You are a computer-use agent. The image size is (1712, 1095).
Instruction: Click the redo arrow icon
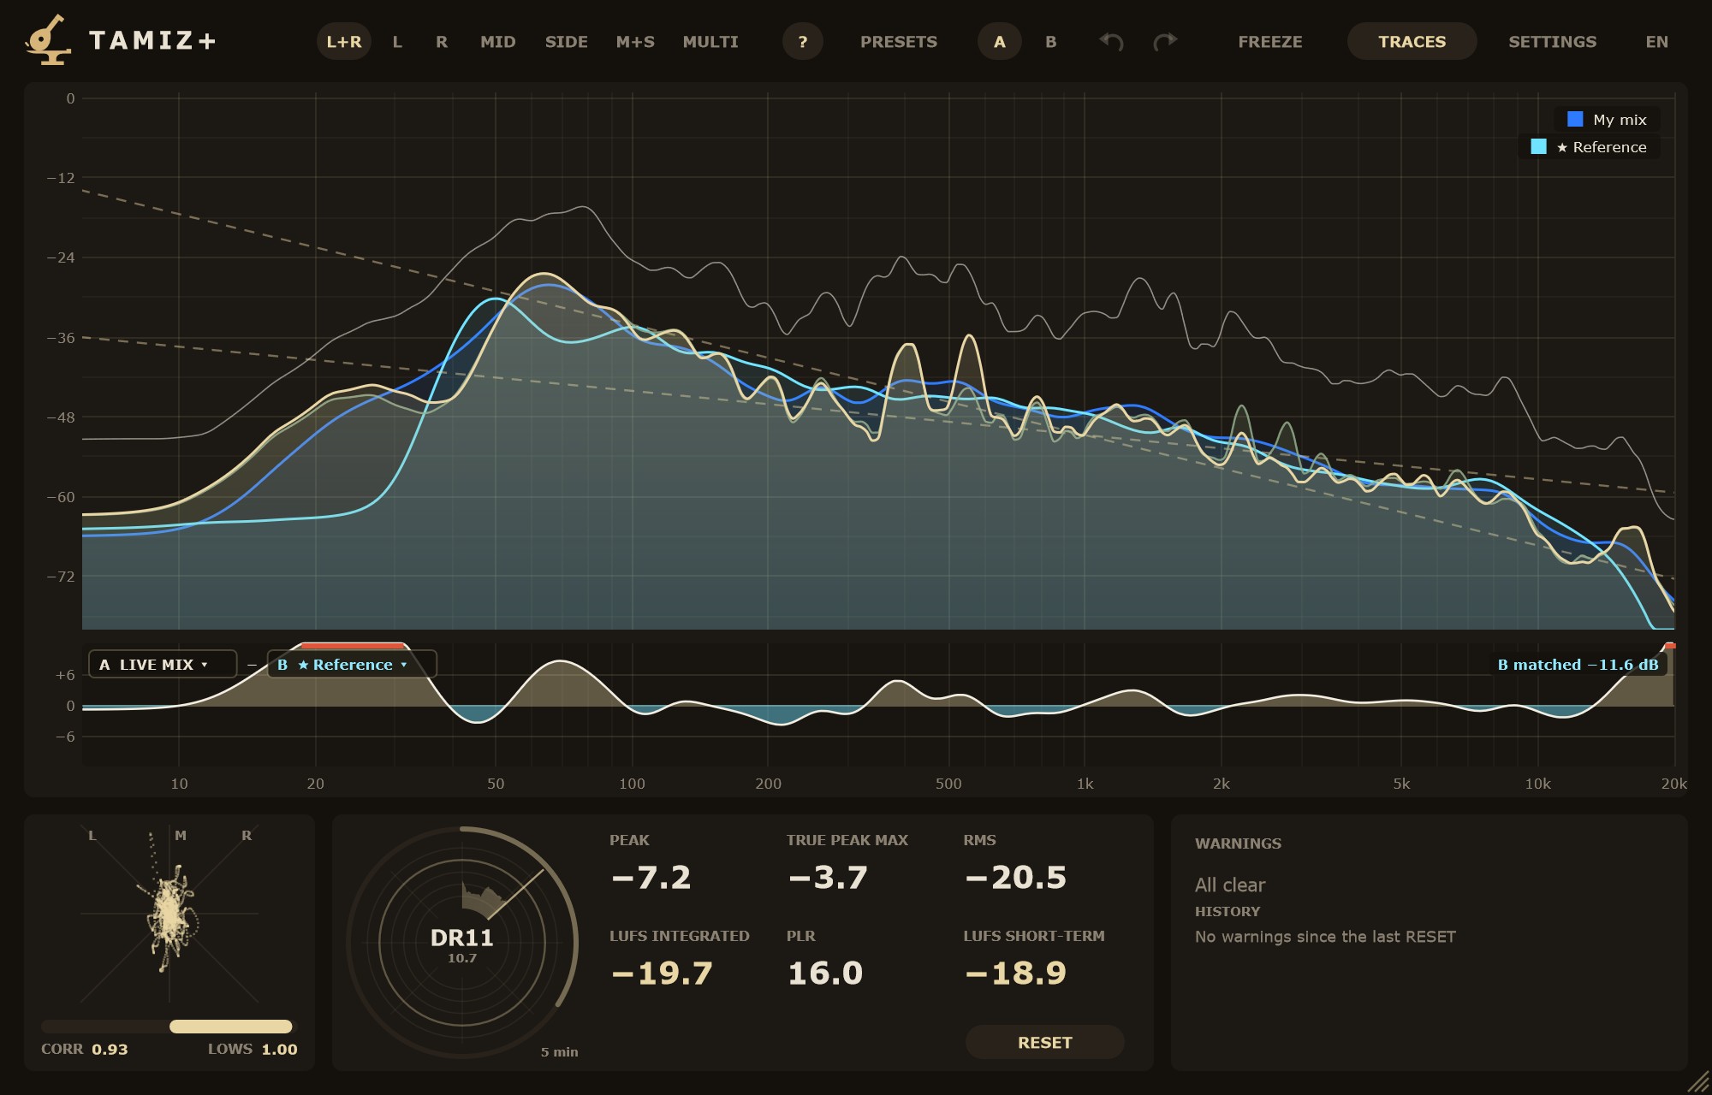[x=1165, y=41]
